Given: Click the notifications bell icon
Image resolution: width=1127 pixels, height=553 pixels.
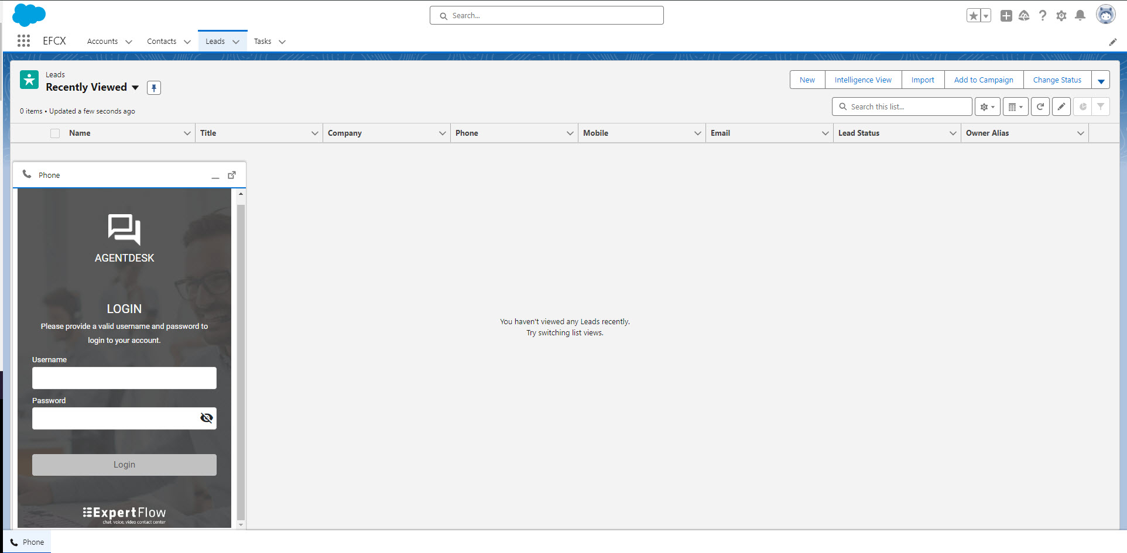Looking at the screenshot, I should tap(1080, 16).
